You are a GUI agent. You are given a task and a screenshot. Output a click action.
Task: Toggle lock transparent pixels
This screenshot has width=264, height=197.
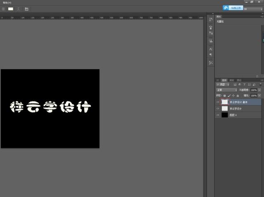pyautogui.click(x=224, y=96)
